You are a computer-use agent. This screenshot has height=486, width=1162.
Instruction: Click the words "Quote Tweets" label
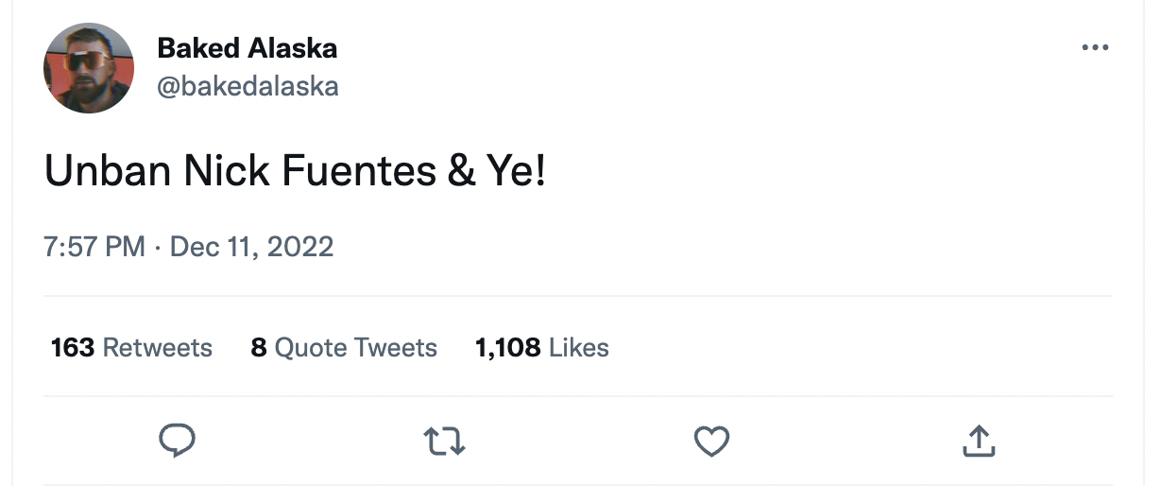[356, 348]
